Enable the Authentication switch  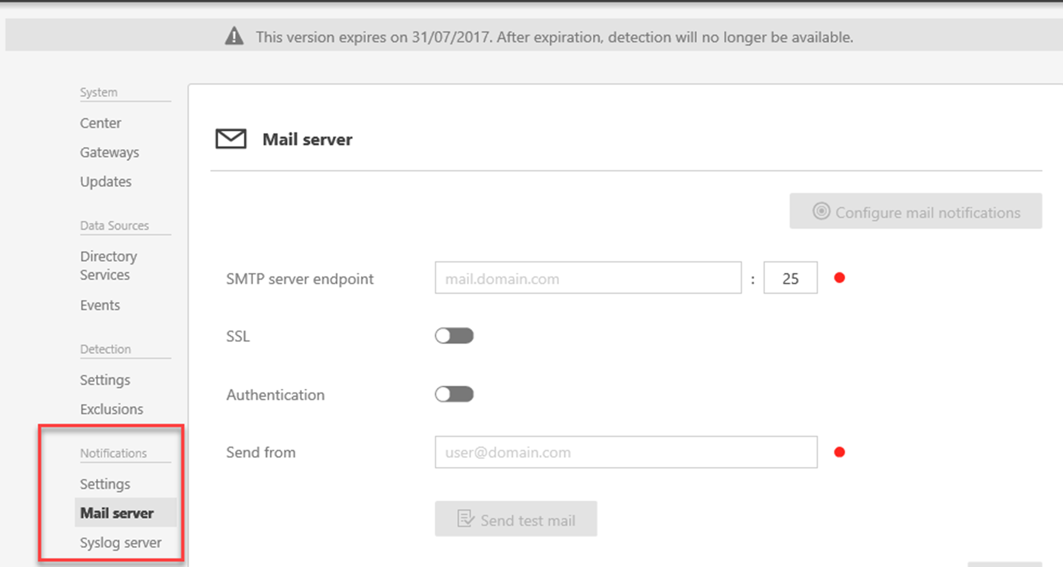(x=454, y=395)
